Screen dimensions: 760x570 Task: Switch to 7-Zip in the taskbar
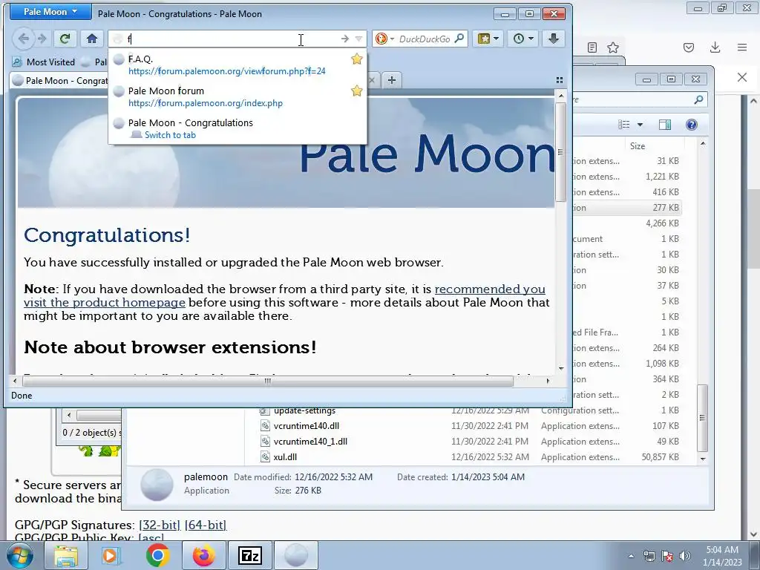pyautogui.click(x=249, y=556)
